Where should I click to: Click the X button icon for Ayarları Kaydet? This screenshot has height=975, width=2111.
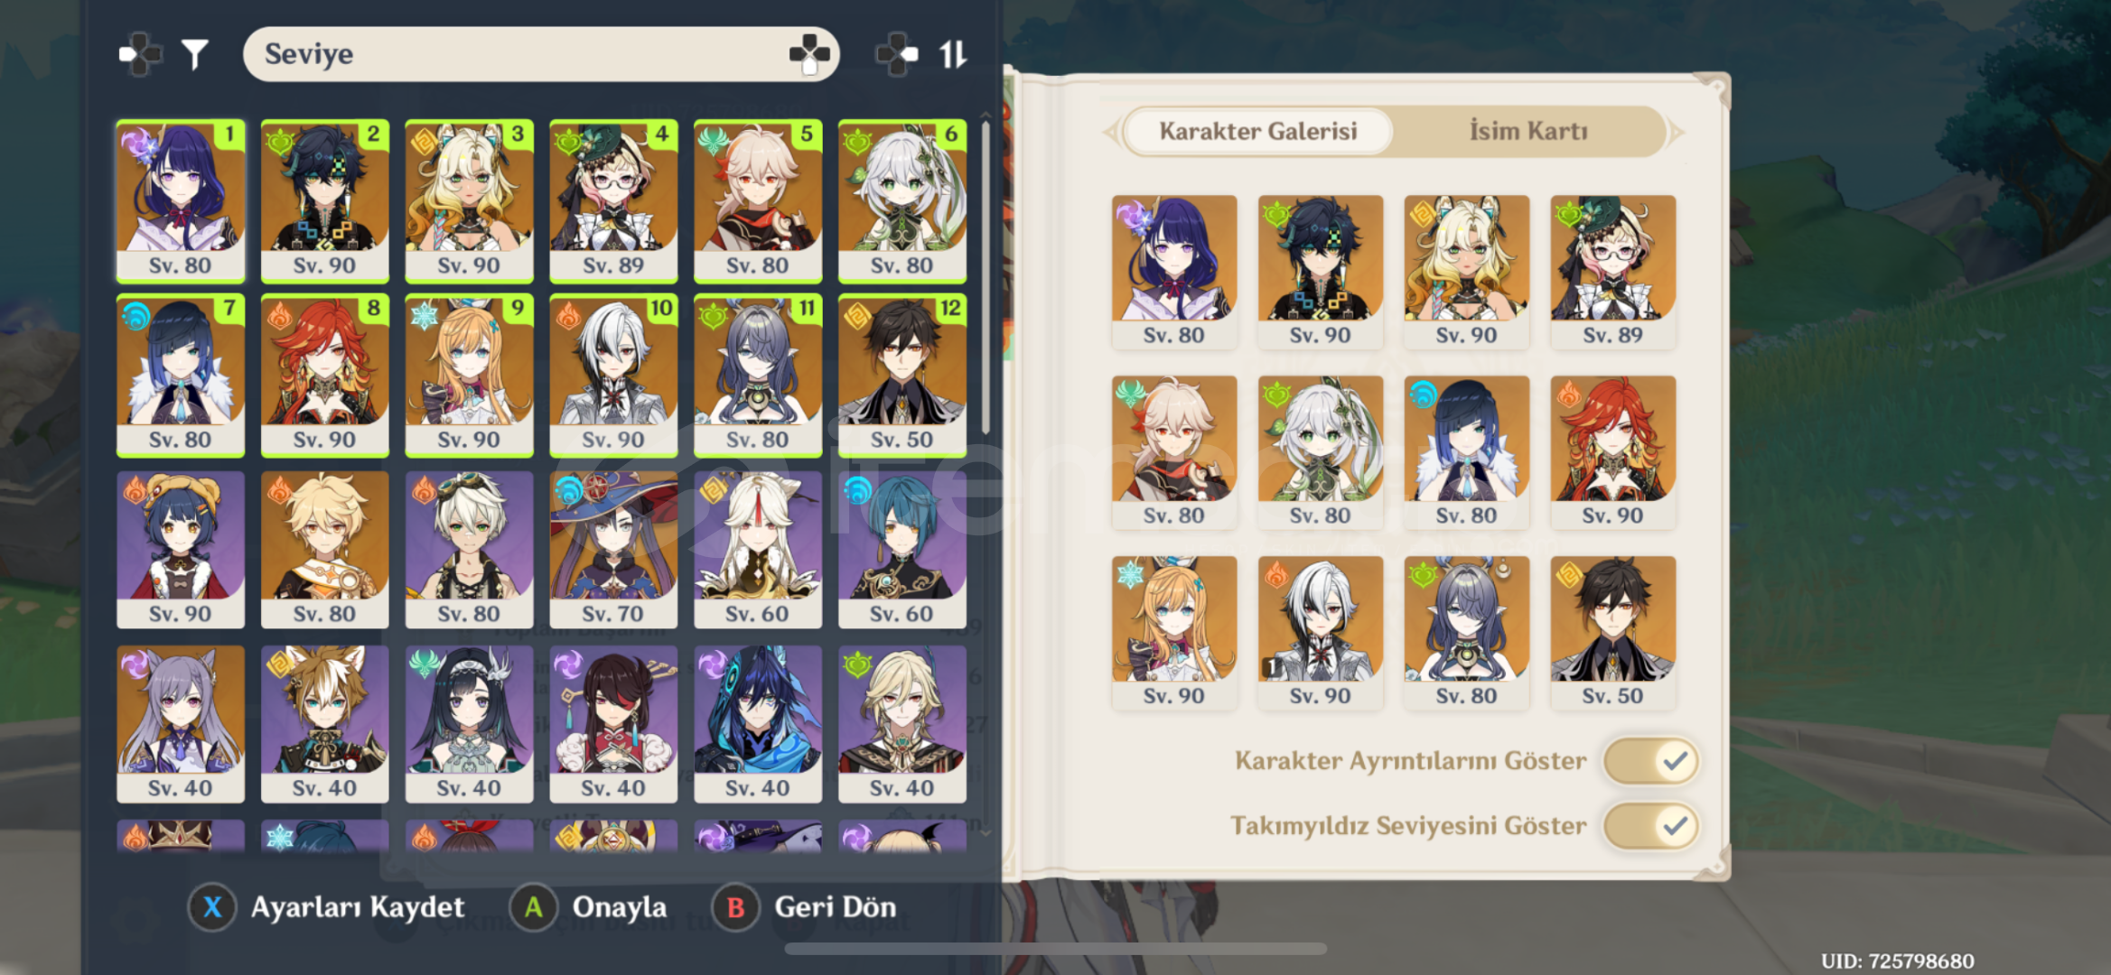[x=212, y=907]
